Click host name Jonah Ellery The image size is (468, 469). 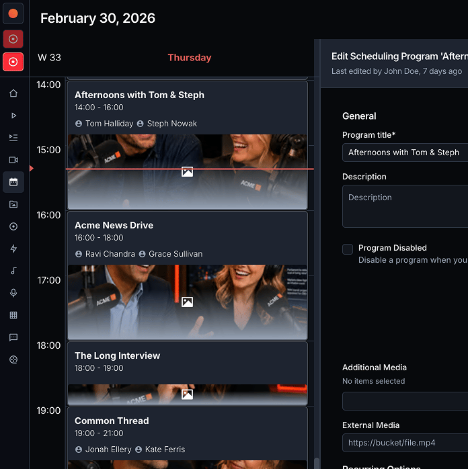pyautogui.click(x=108, y=450)
